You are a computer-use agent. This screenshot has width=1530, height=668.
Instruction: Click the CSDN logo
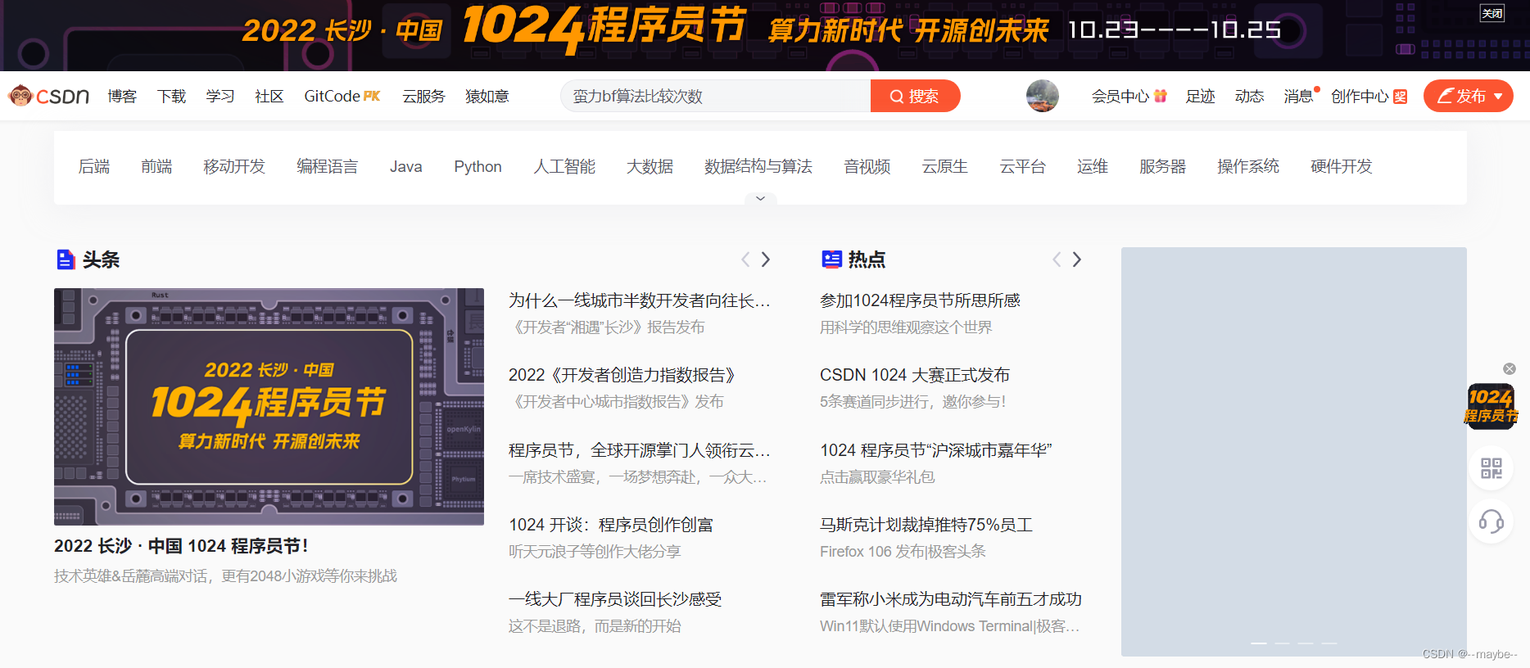(48, 96)
